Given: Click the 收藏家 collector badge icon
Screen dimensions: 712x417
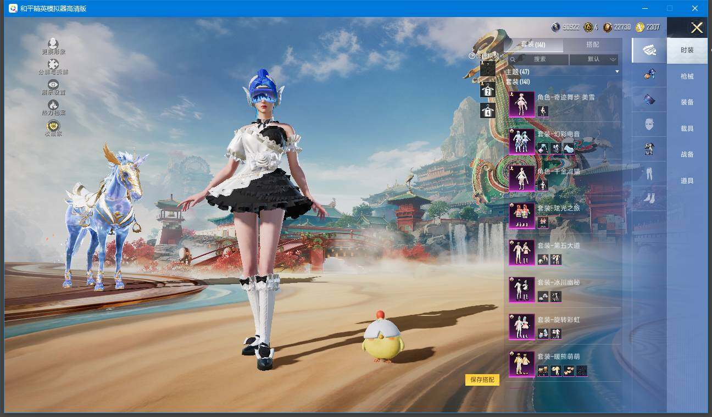Looking at the screenshot, I should click(53, 126).
